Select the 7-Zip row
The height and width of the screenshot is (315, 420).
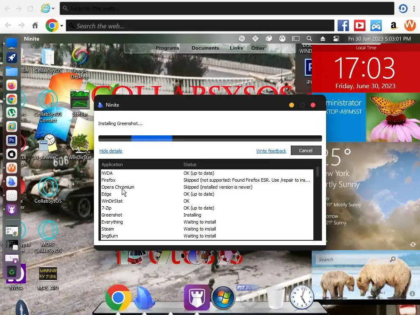[x=207, y=208]
